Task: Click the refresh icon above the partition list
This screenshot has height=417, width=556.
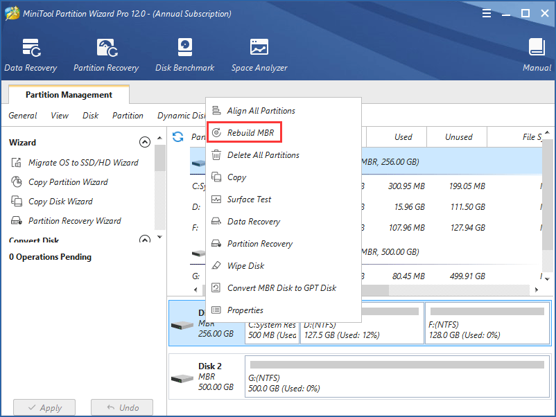Action: pyautogui.click(x=177, y=136)
